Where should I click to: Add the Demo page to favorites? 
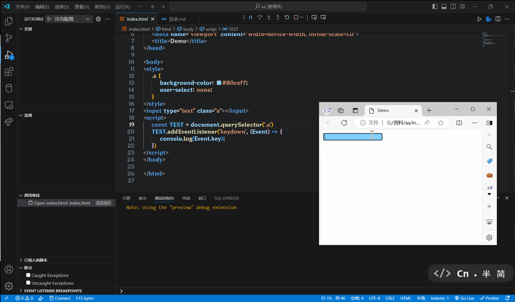pyautogui.click(x=441, y=123)
